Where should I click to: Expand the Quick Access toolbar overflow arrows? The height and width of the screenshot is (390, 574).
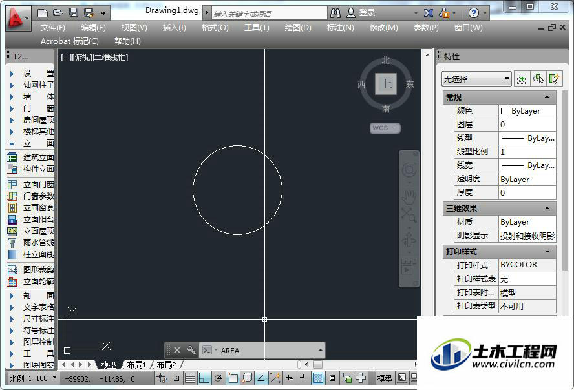(x=103, y=14)
